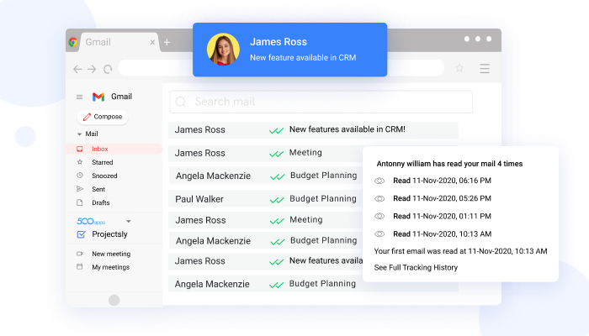Click the My meetings calendar icon

80,267
